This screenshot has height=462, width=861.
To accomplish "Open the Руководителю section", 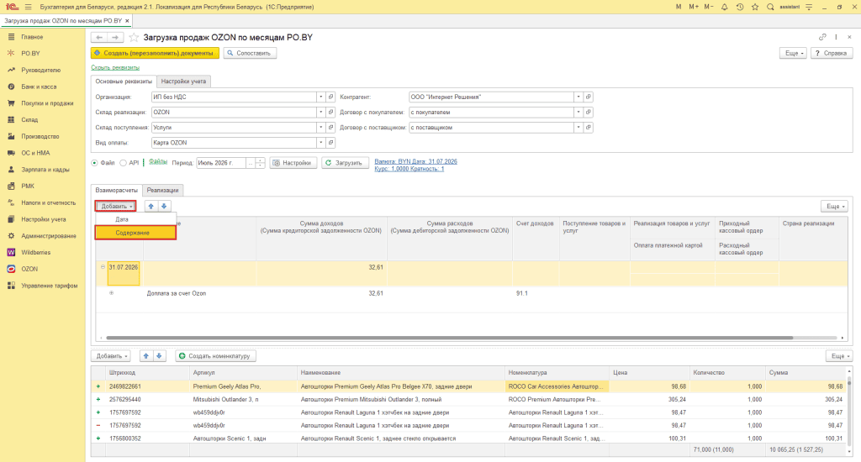I will tap(40, 71).
